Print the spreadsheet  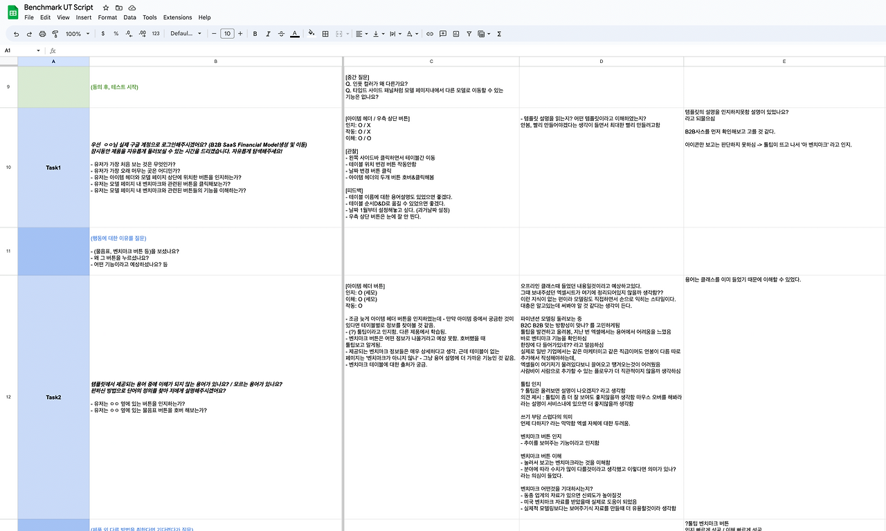43,33
